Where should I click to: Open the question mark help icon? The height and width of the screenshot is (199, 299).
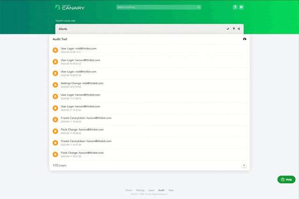tap(235, 7)
